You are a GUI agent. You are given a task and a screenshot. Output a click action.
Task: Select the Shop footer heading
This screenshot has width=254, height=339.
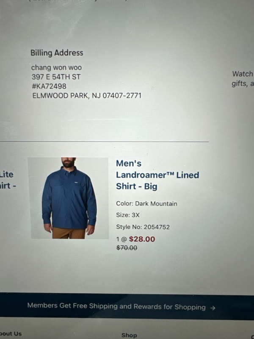pyautogui.click(x=129, y=335)
